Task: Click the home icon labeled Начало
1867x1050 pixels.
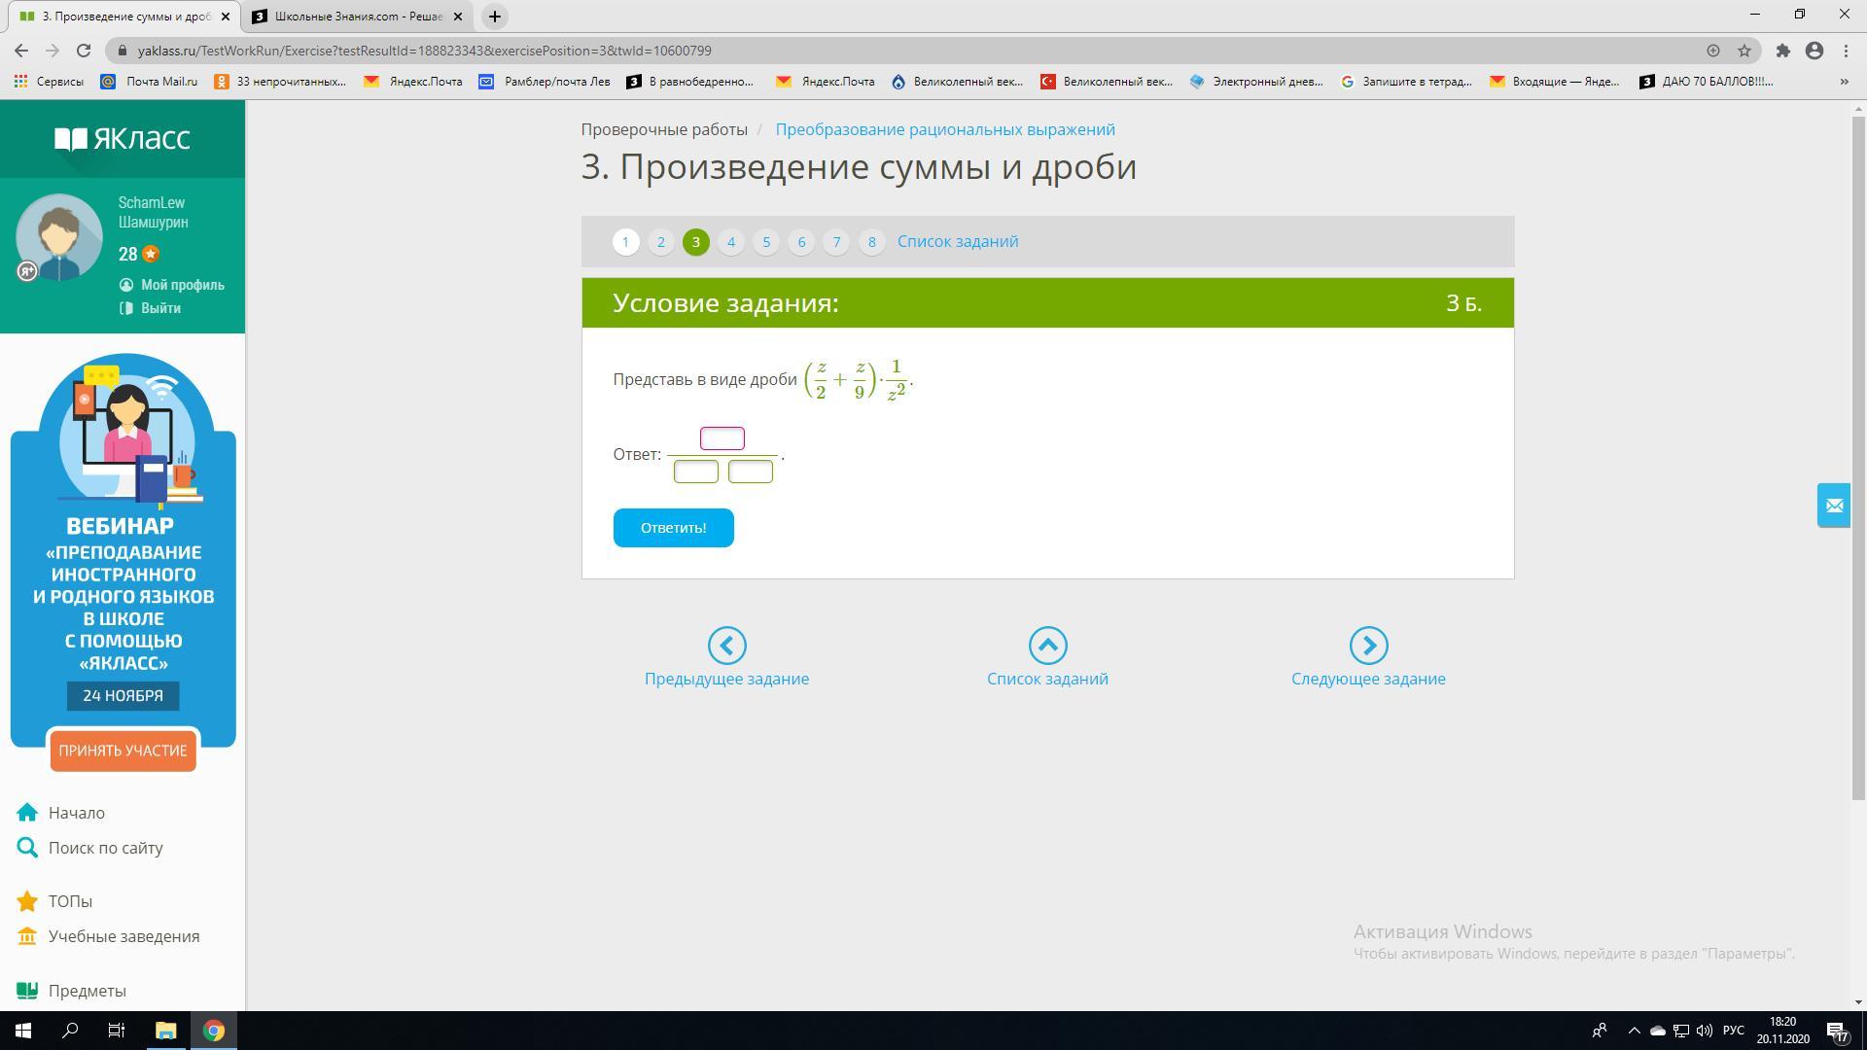Action: 27,813
